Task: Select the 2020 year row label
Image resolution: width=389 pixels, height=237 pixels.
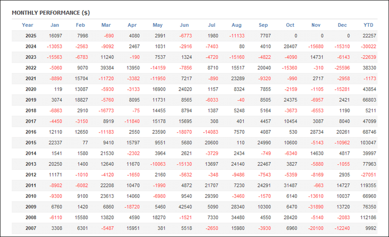Action: (31, 89)
